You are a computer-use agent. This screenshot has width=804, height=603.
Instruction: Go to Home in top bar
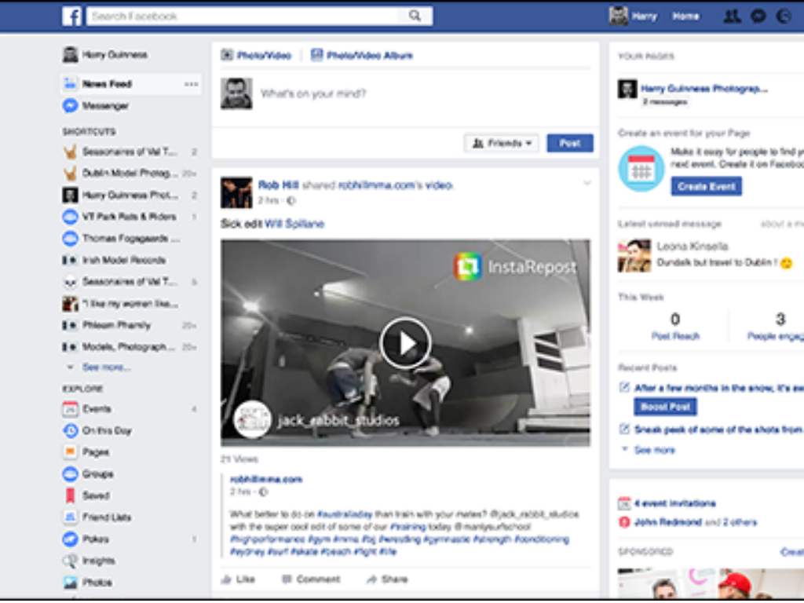(x=685, y=16)
